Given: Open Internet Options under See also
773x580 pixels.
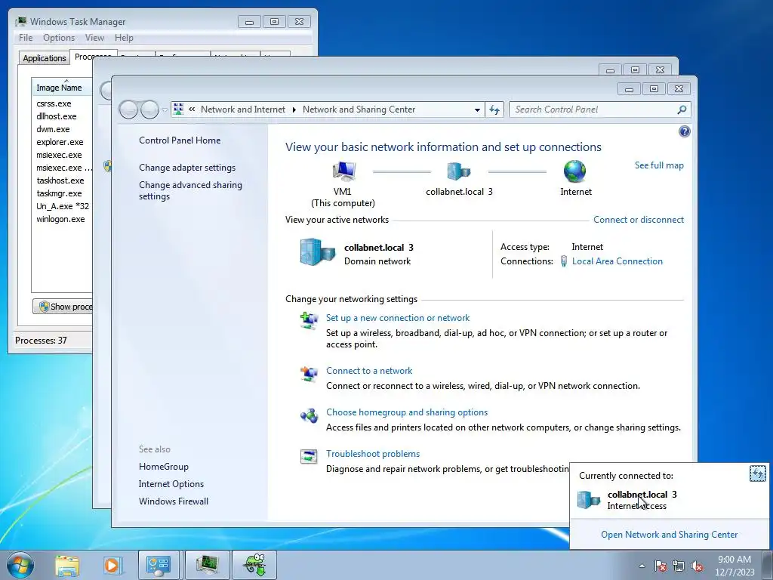Looking at the screenshot, I should pos(171,484).
